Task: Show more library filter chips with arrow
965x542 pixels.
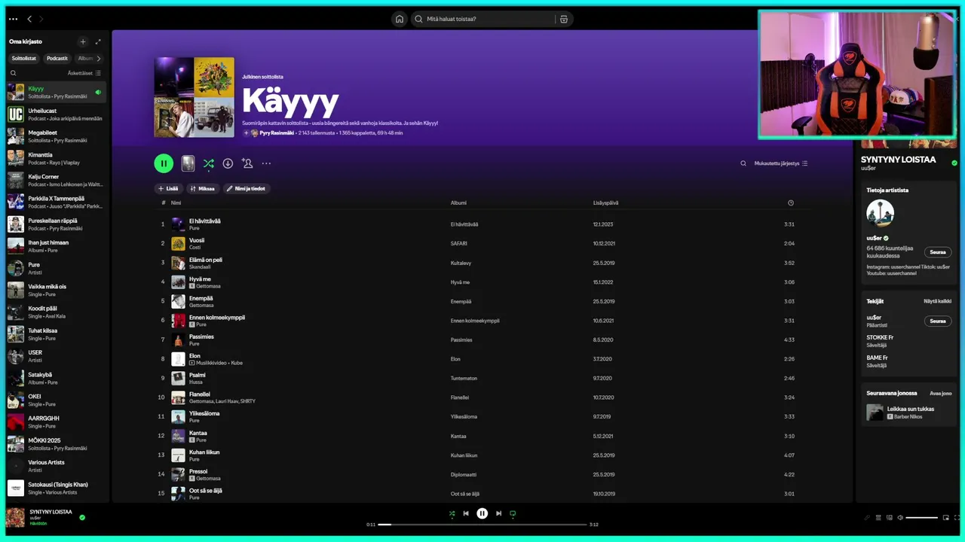Action: pyautogui.click(x=98, y=58)
